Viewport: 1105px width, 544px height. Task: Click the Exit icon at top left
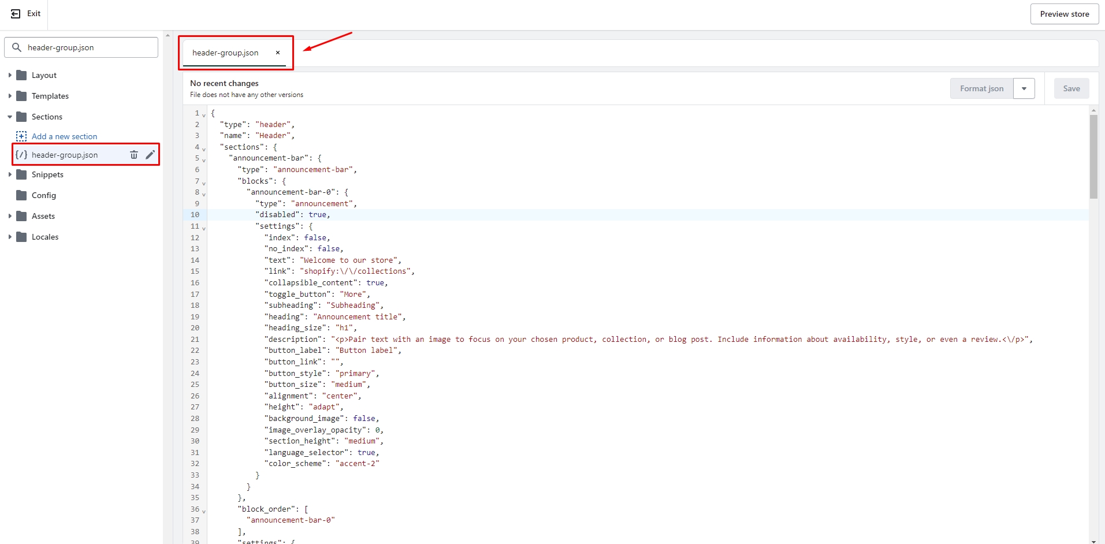16,14
